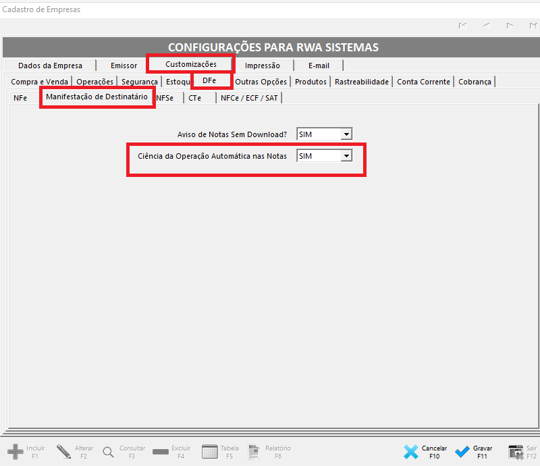
Task: Click the Gravar checkmark icon
Action: pos(462,452)
